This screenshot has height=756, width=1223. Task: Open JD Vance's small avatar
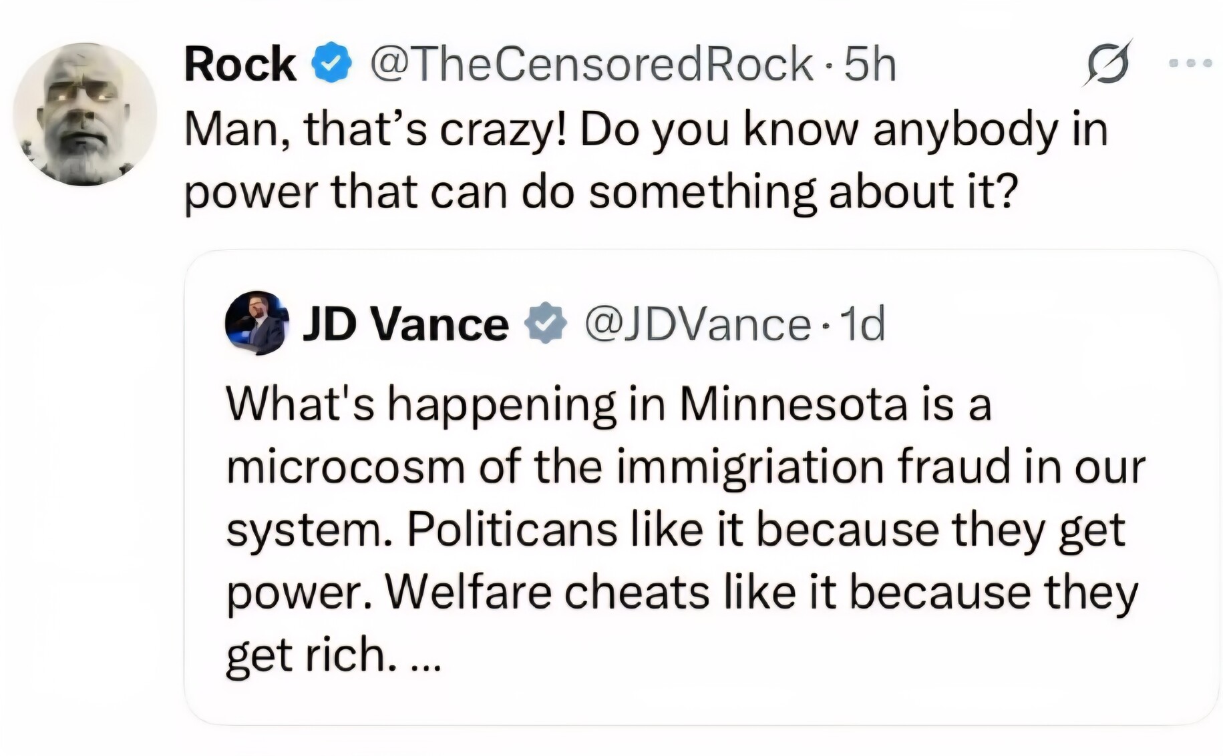(256, 323)
